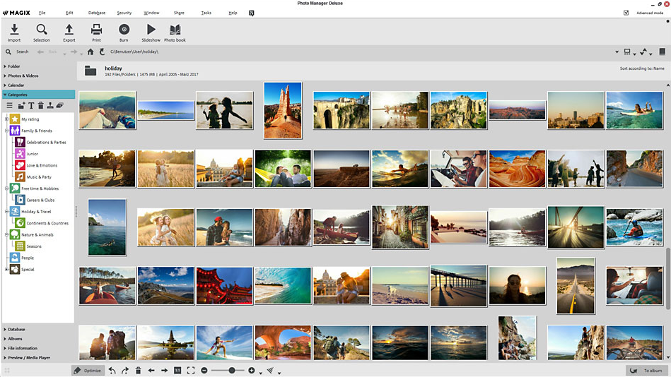Open the Tasks menu
This screenshot has width=671, height=377.
[206, 13]
